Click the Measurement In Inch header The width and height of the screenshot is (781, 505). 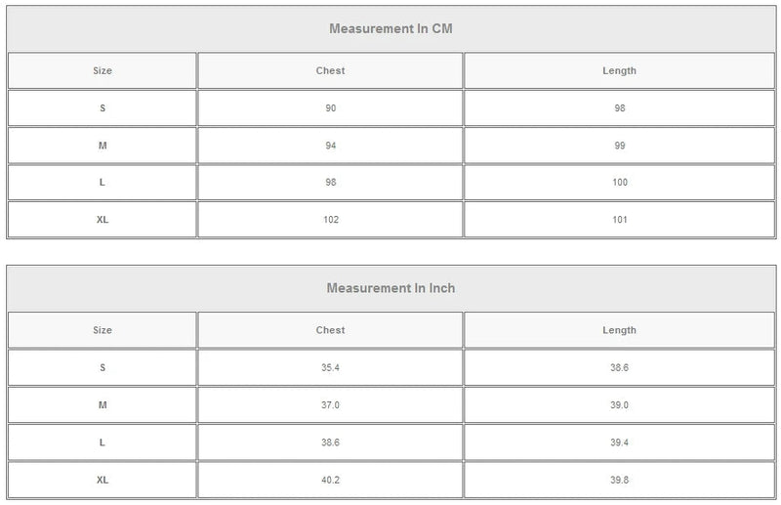tap(391, 288)
